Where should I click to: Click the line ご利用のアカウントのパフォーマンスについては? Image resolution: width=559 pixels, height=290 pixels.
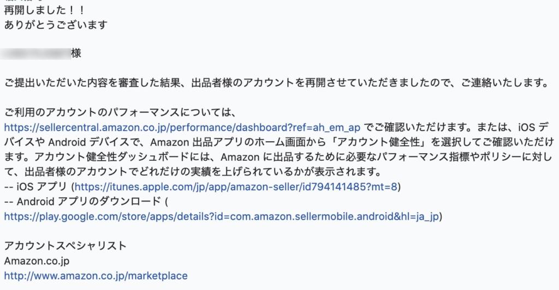(x=120, y=112)
